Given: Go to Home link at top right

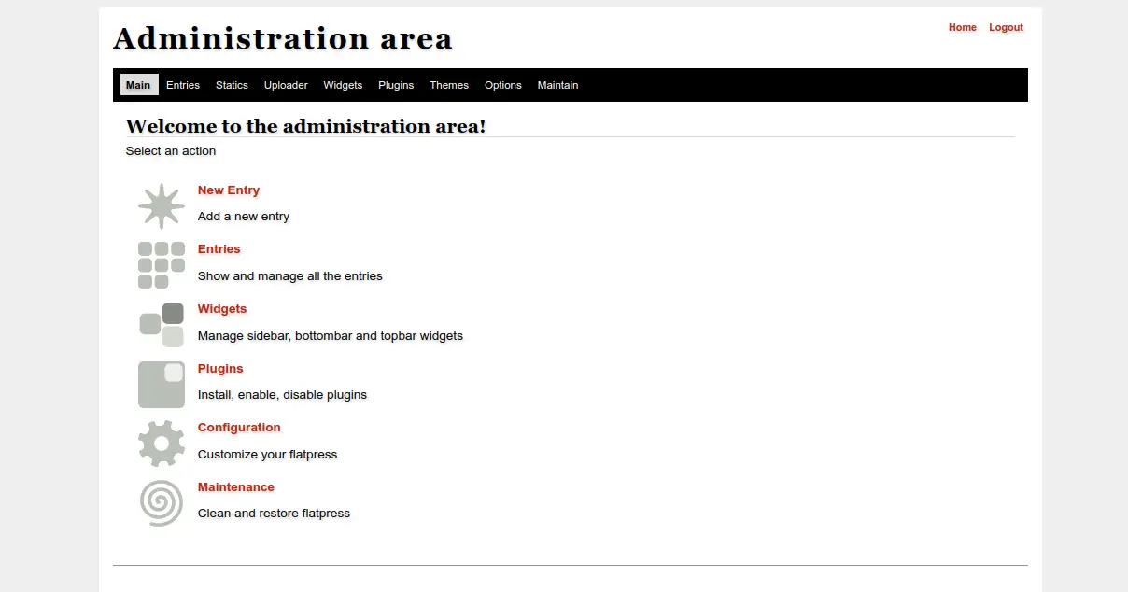Looking at the screenshot, I should [963, 28].
